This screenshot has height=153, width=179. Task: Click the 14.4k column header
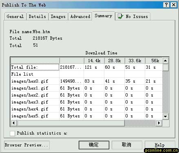click(x=94, y=61)
